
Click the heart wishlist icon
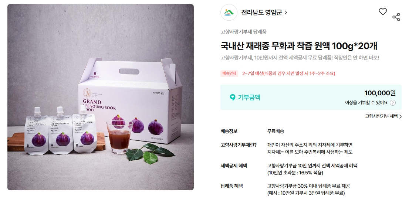coord(383,11)
